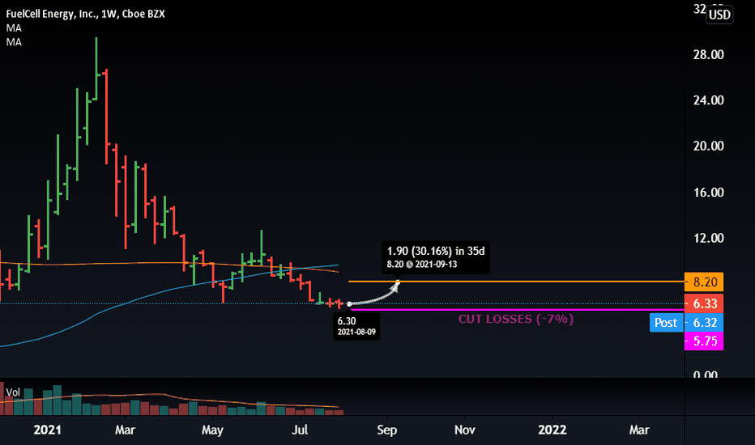This screenshot has height=445, width=755.
Task: Click the Vol indicator label
Action: (x=13, y=392)
